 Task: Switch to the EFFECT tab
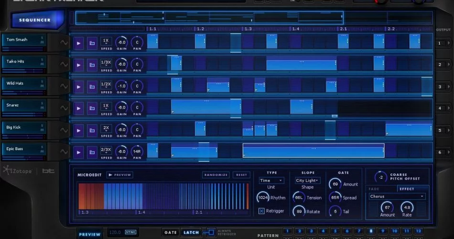[412, 189]
